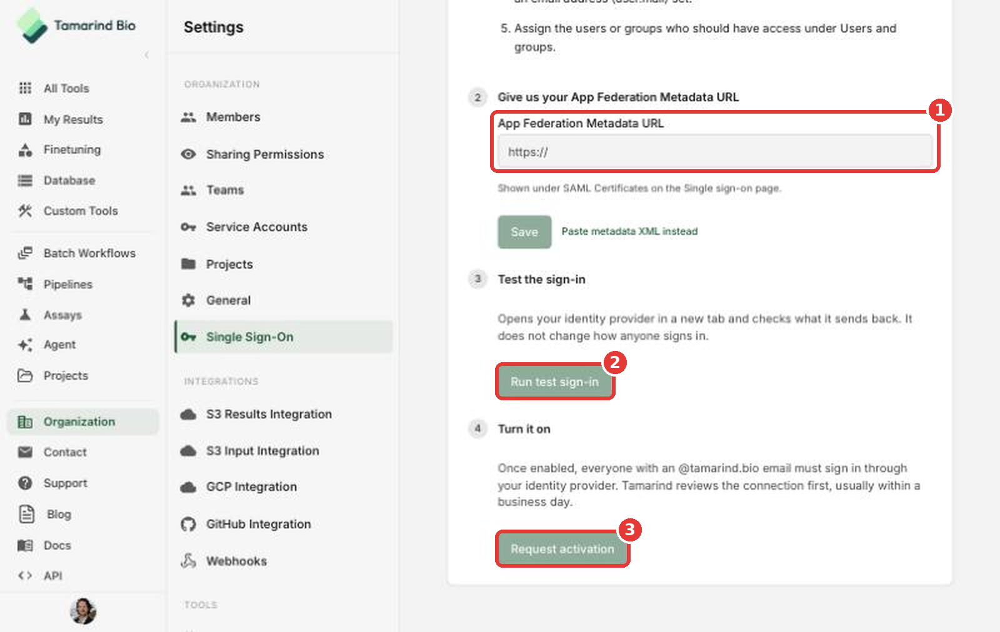Select Organization in the main sidebar
The height and width of the screenshot is (632, 1000).
(83, 422)
